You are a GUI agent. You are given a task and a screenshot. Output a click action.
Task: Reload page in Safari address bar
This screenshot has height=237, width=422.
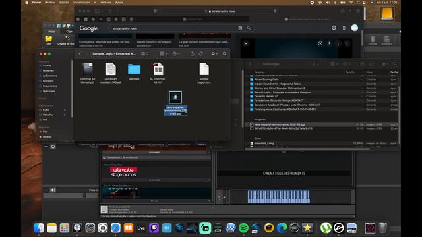coord(275,11)
